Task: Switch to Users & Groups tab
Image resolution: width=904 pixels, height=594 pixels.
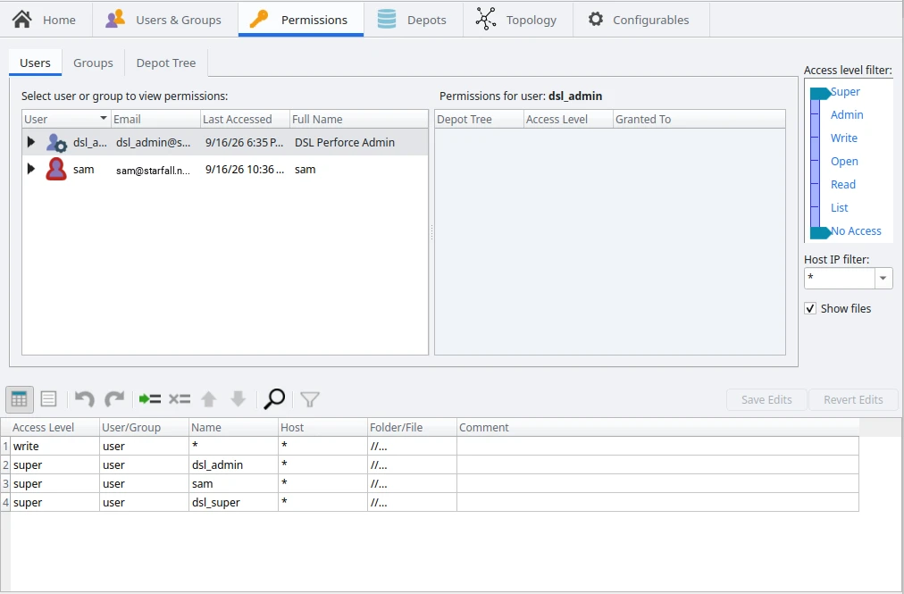Action: [x=165, y=20]
